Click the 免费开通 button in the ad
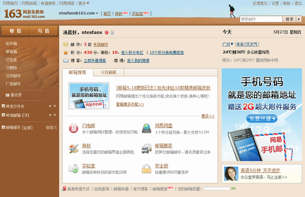The image size is (305, 197). tap(262, 118)
